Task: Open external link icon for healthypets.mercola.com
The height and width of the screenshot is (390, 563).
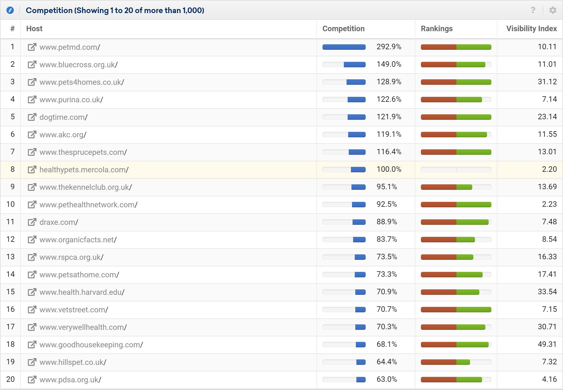Action: coord(32,170)
